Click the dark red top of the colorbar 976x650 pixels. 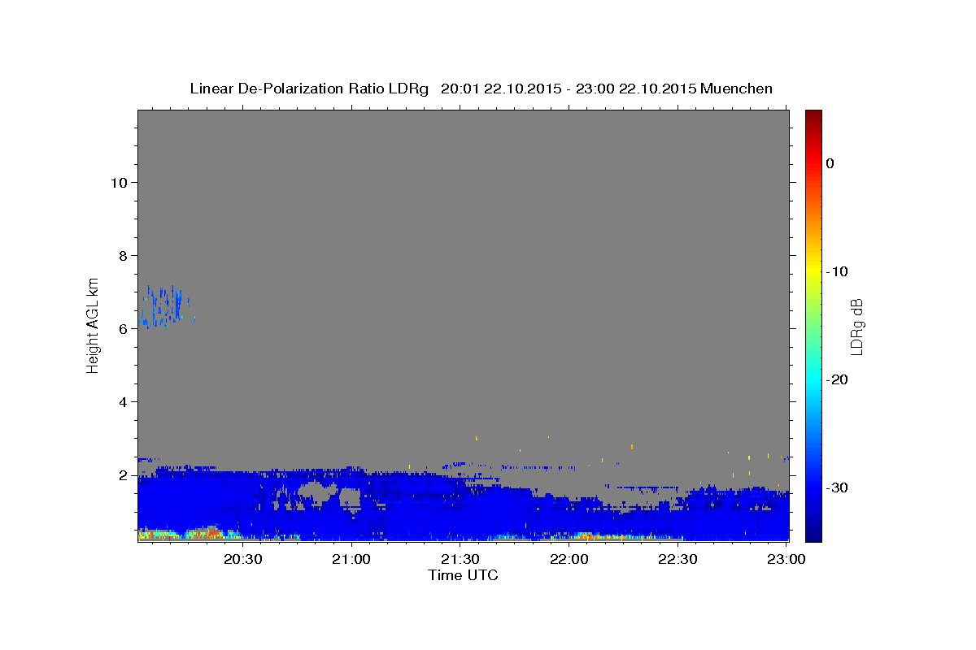tap(813, 116)
